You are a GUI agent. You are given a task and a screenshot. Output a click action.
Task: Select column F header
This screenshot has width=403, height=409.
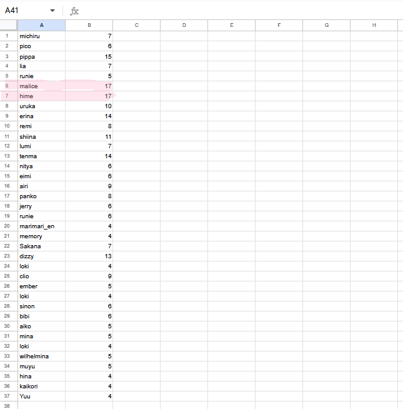tap(279, 25)
